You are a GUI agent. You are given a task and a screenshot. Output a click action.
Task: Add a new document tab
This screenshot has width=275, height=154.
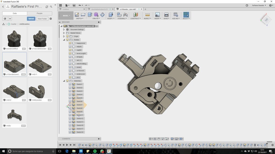pyautogui.click(x=145, y=9)
